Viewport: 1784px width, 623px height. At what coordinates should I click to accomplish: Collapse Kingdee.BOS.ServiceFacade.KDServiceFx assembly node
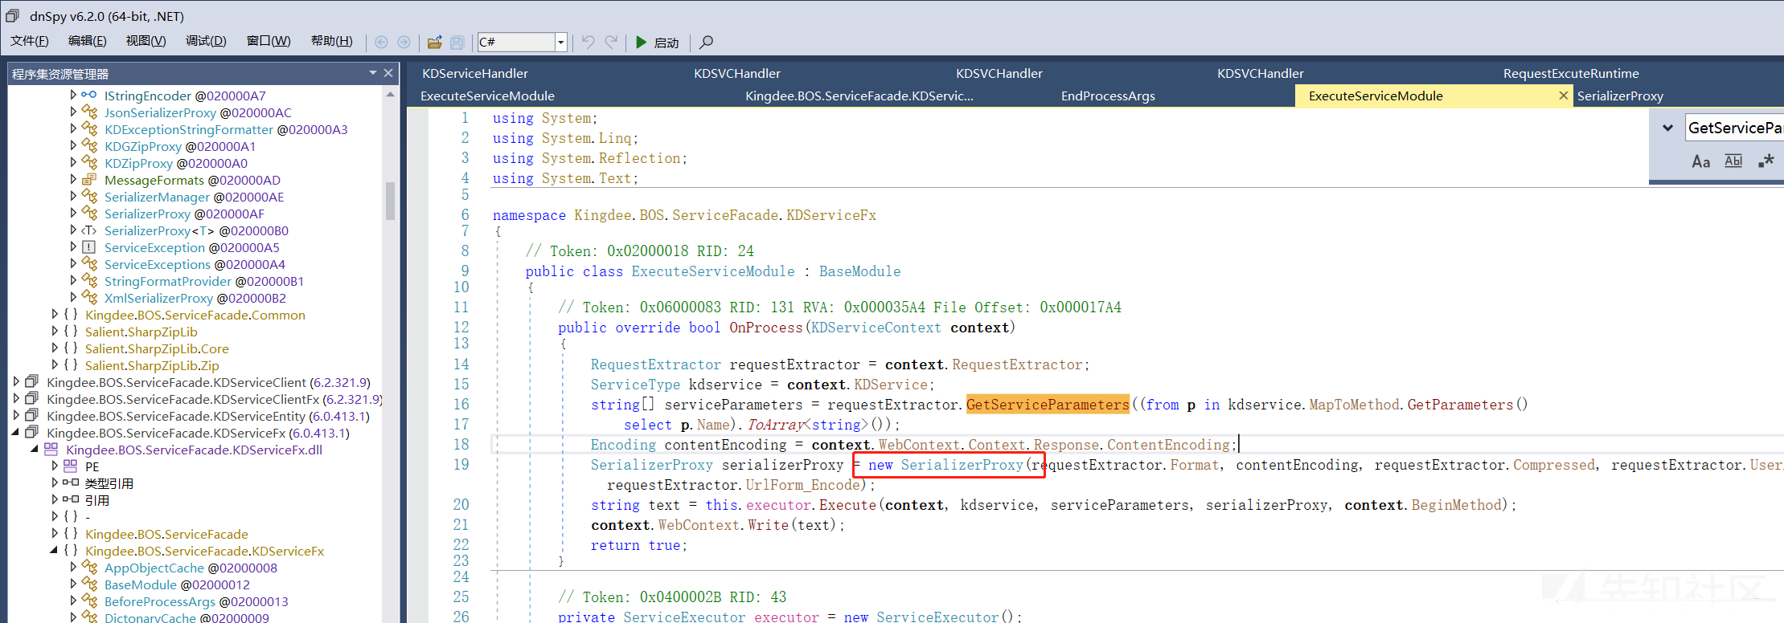(x=15, y=432)
